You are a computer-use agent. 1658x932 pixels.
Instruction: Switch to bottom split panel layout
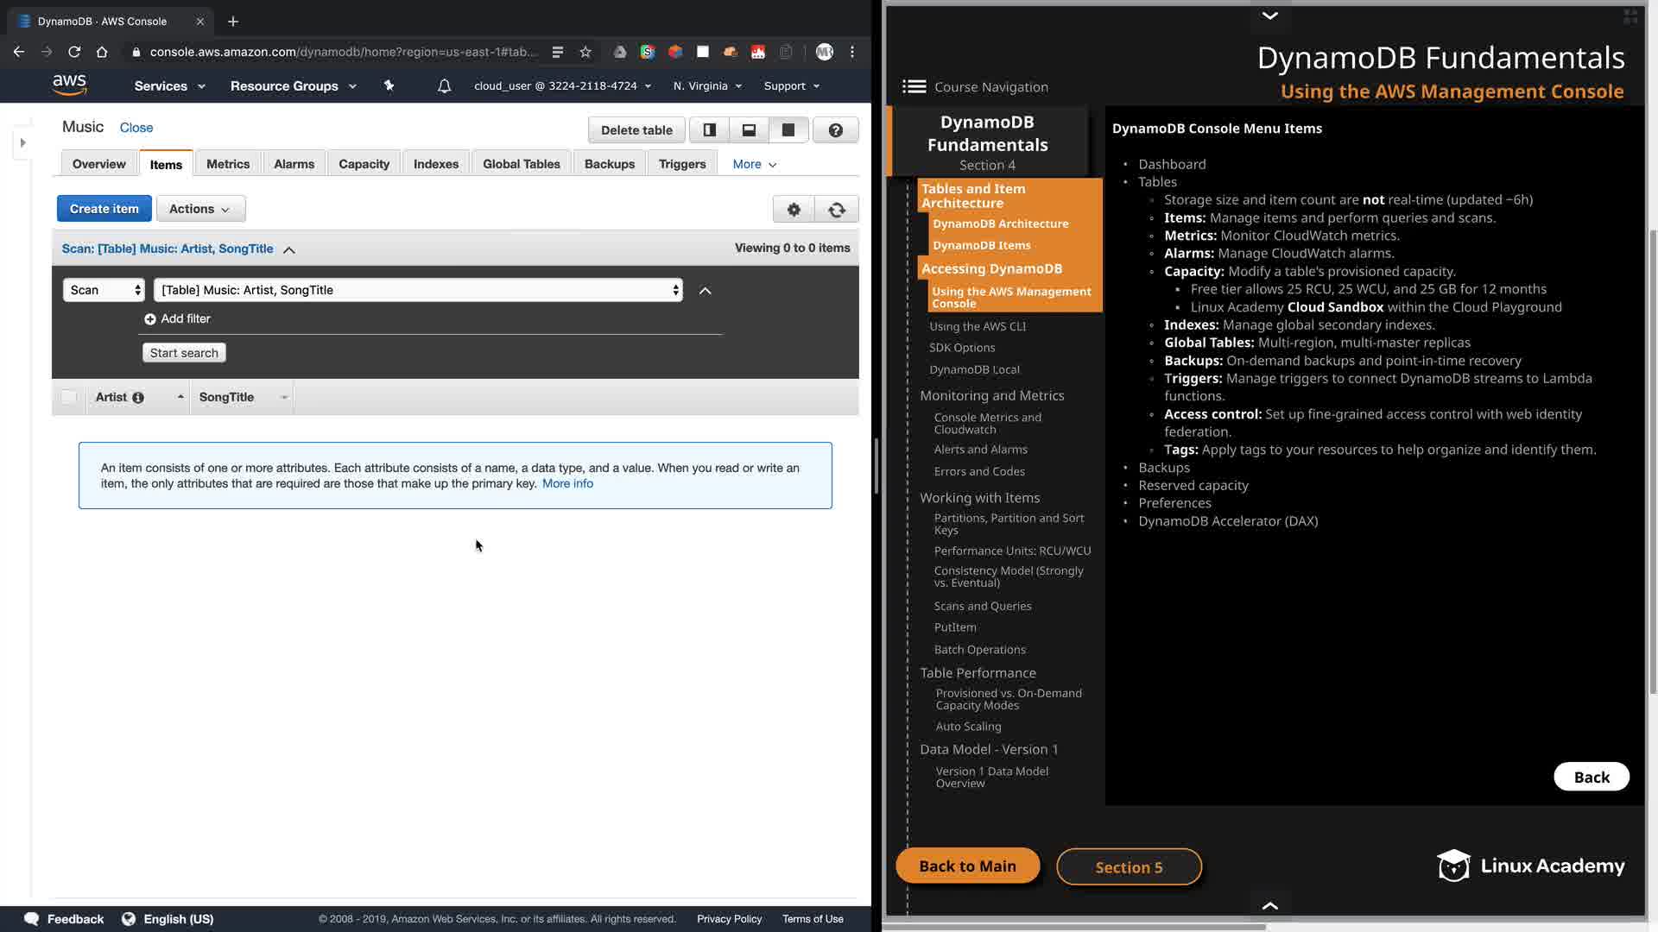(x=749, y=130)
